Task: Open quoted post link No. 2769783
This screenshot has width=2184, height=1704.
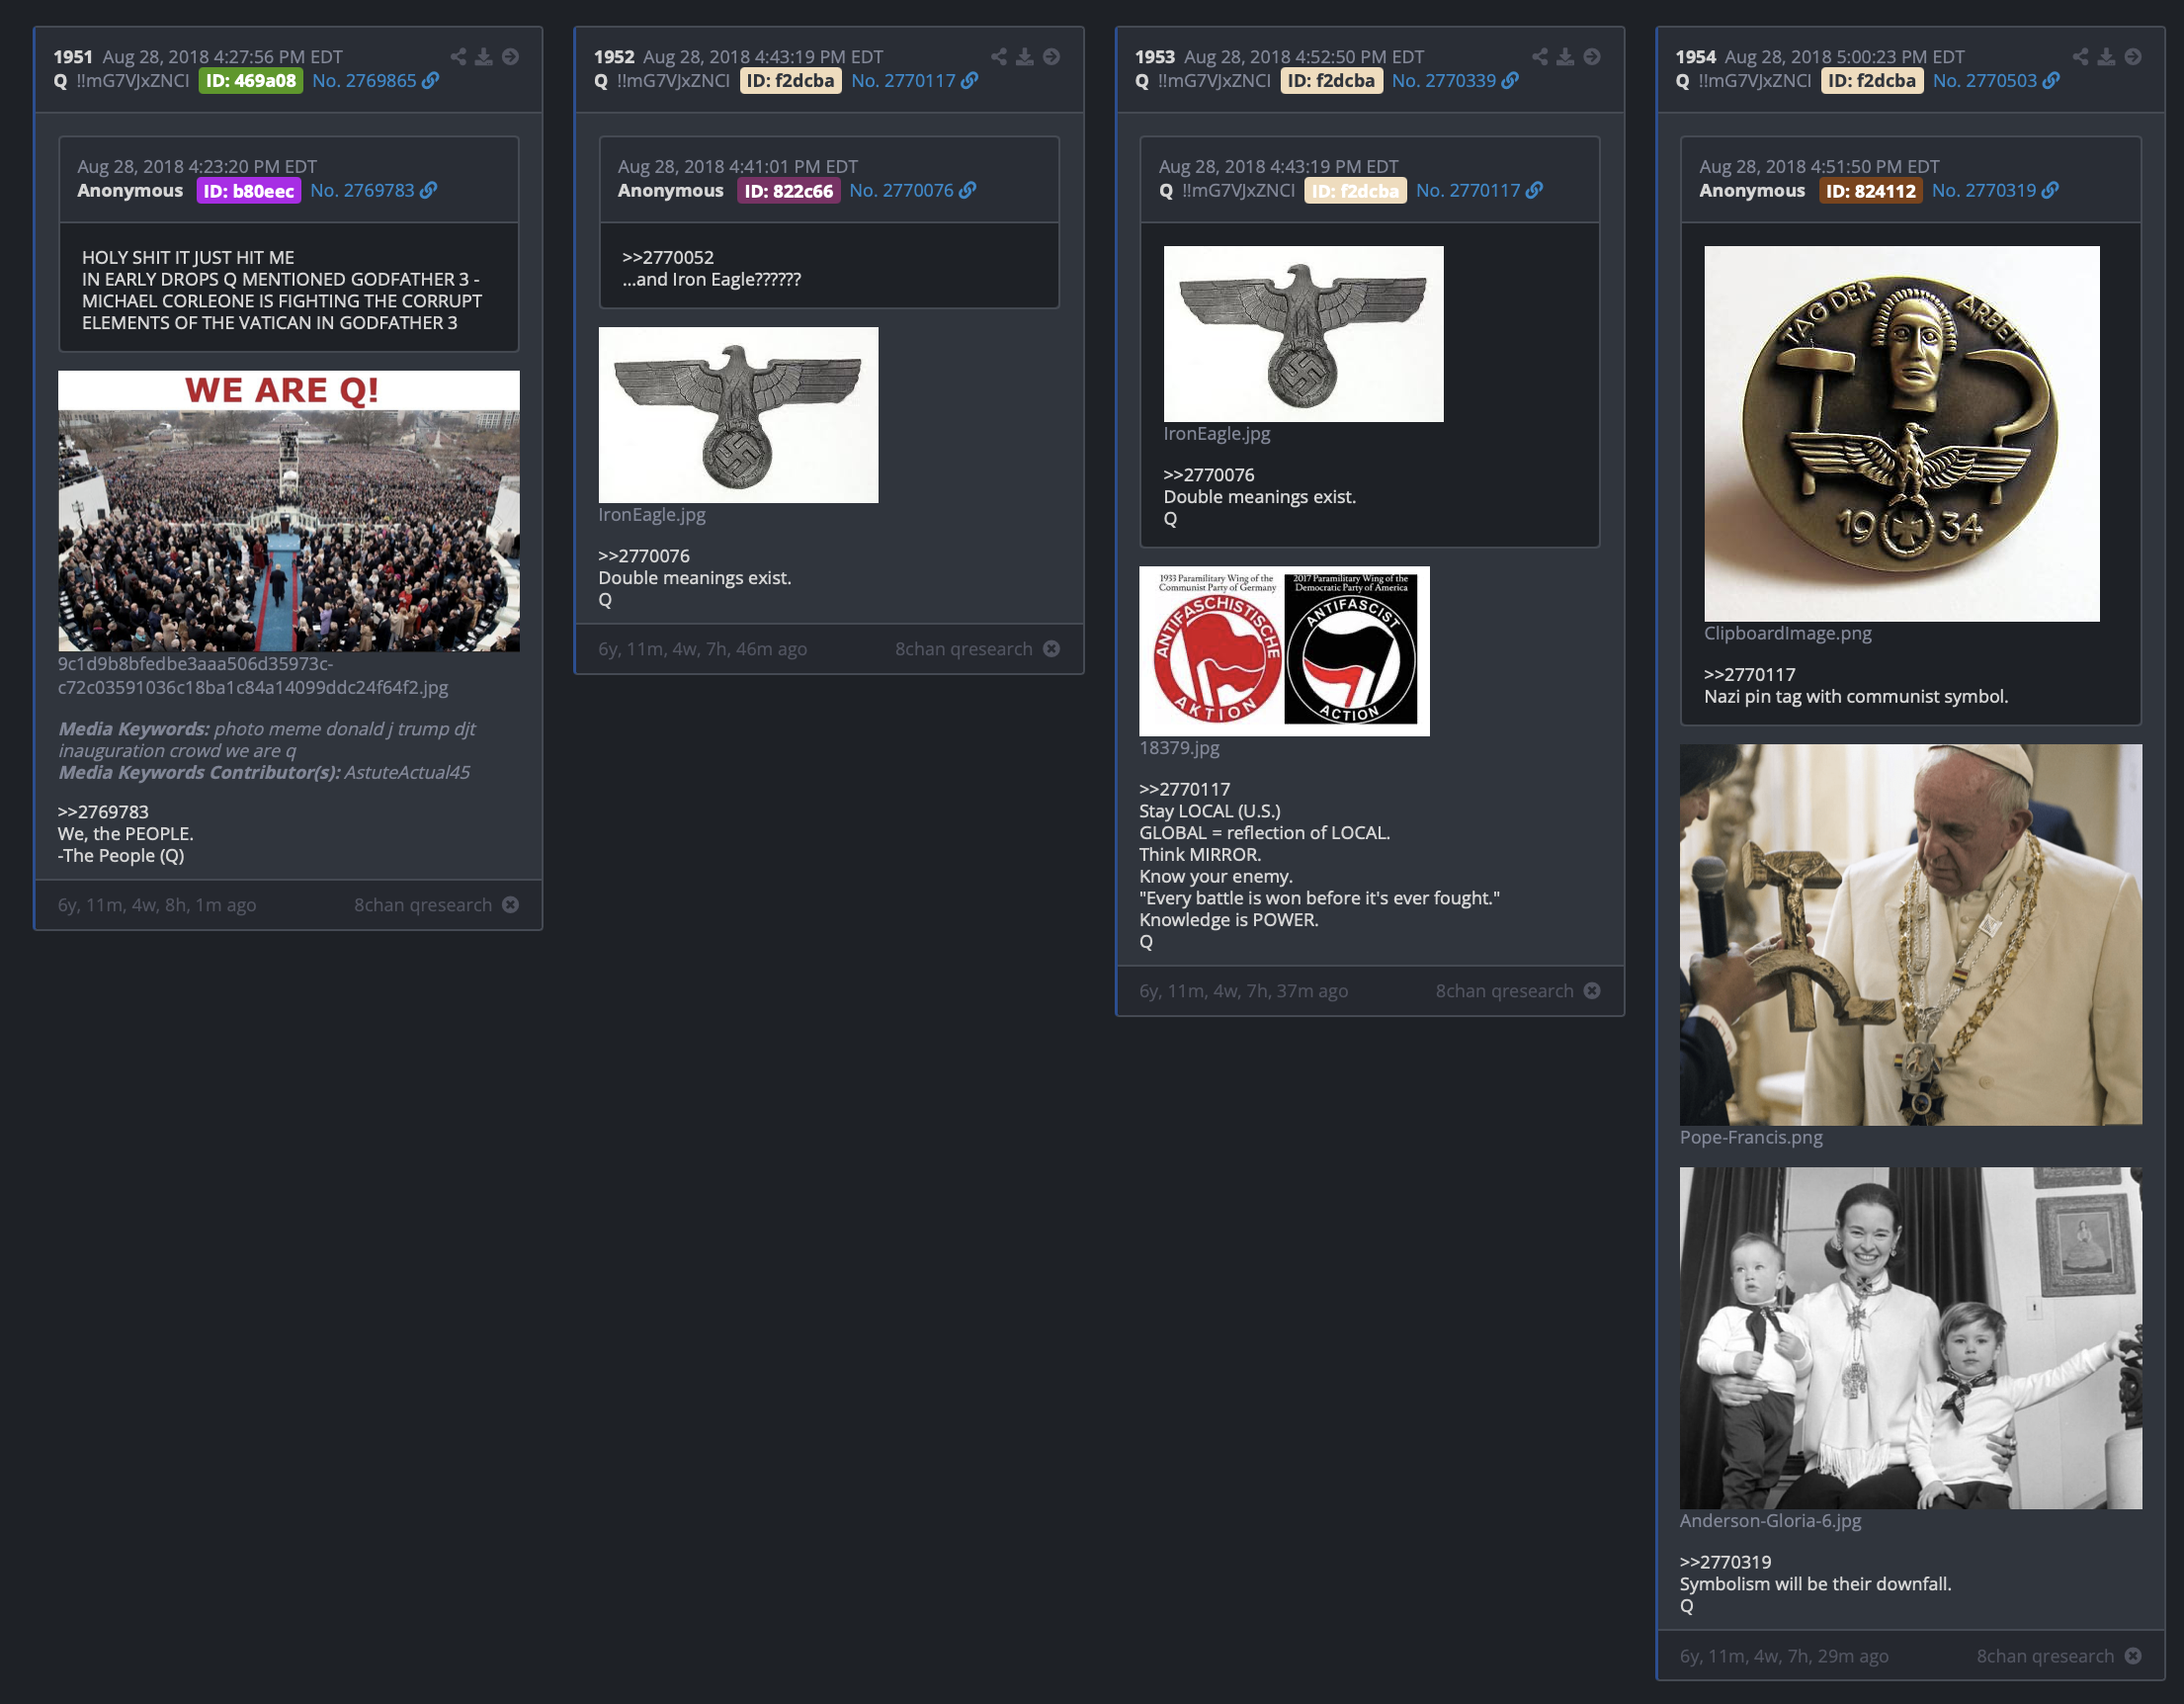Action: [x=362, y=191]
